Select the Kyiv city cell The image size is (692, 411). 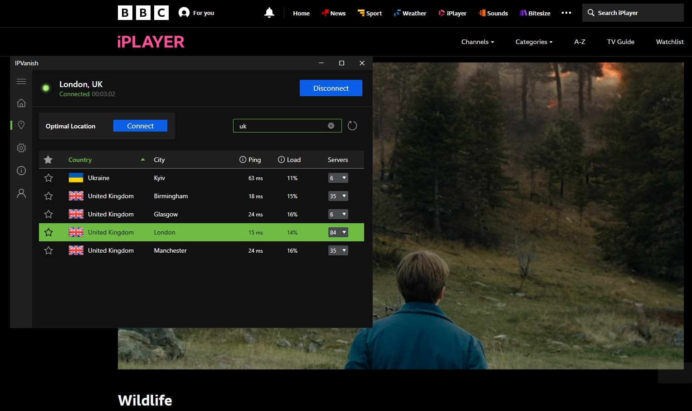[160, 178]
